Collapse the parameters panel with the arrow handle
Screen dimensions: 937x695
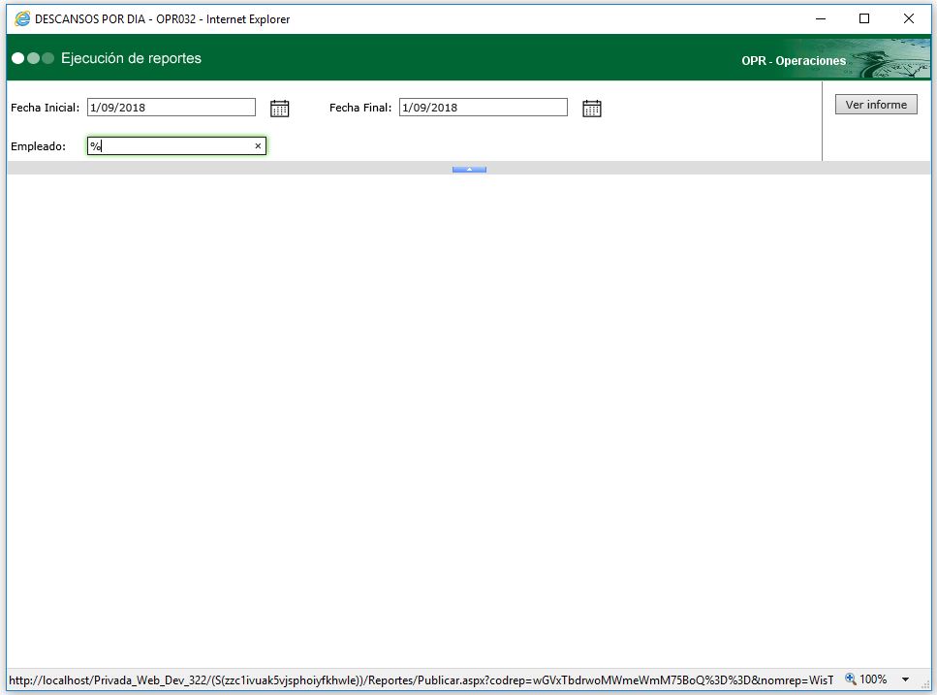coord(469,170)
